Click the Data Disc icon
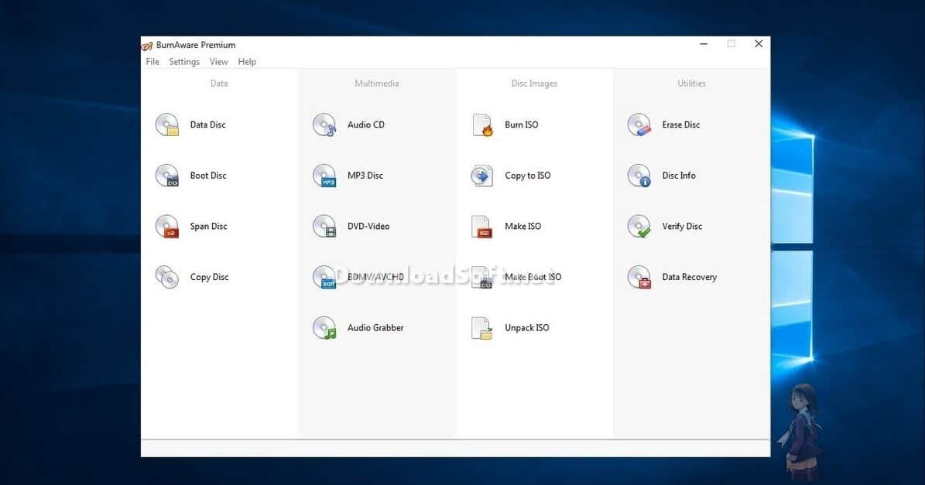The width and height of the screenshot is (925, 485). point(167,125)
